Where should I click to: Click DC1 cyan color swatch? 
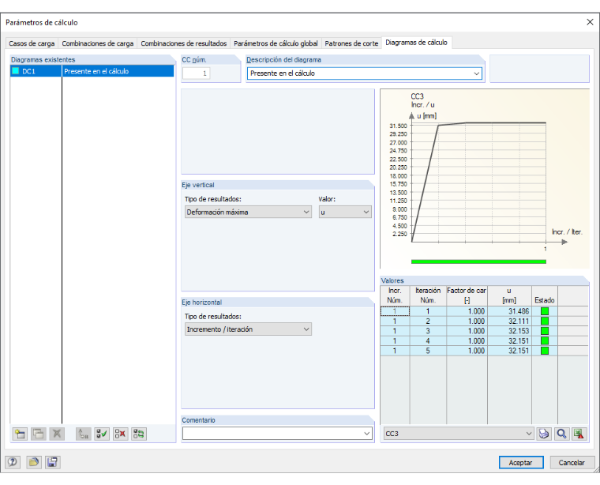tap(15, 71)
